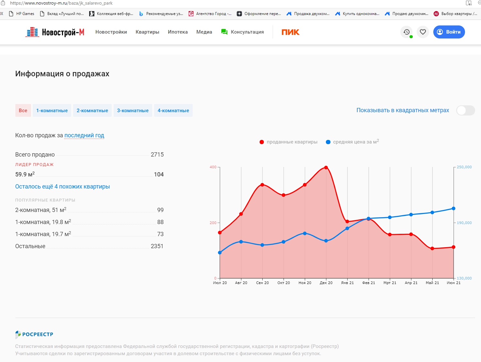Click the reader view icon in address bar

point(469,3)
